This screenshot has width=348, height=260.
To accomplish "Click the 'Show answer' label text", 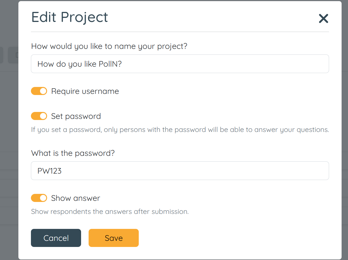I will (x=76, y=198).
